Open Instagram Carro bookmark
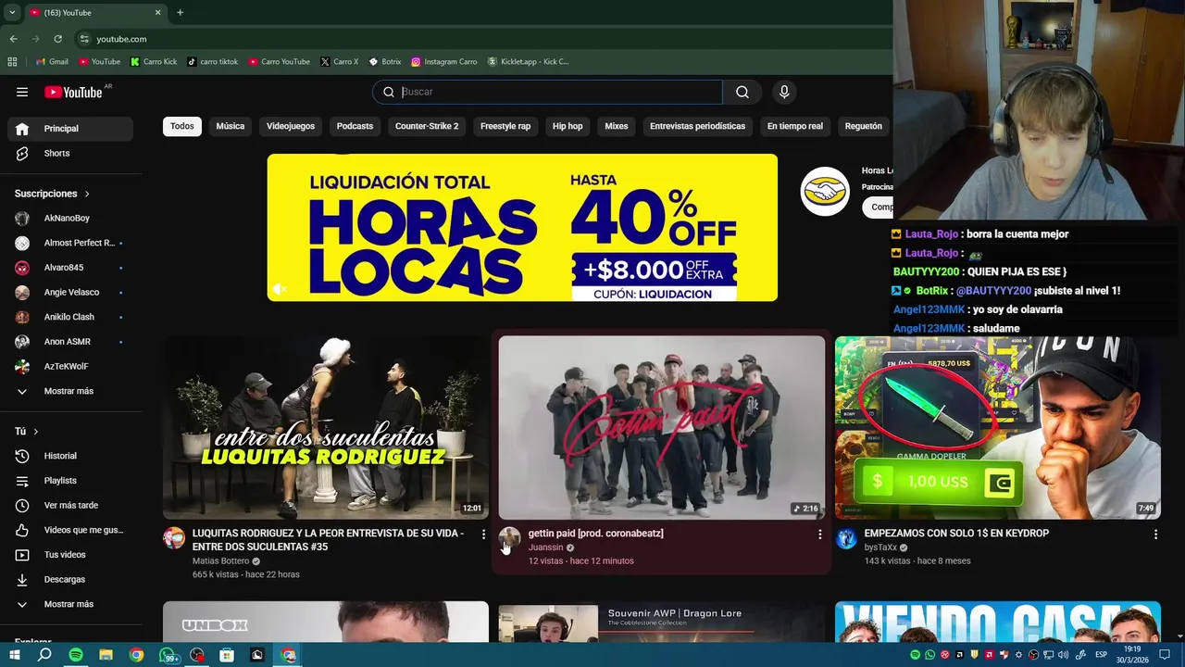 tap(444, 62)
